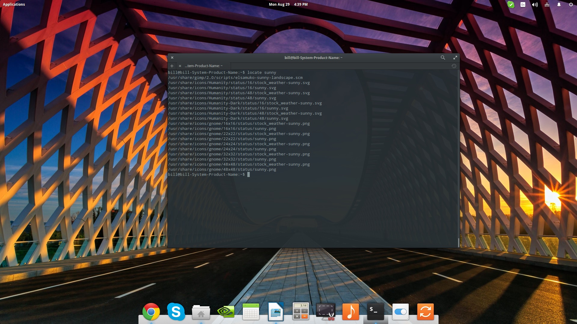Screen dimensions: 577x324
Task: Maximize the terminal with the expand icon
Action: (455, 58)
